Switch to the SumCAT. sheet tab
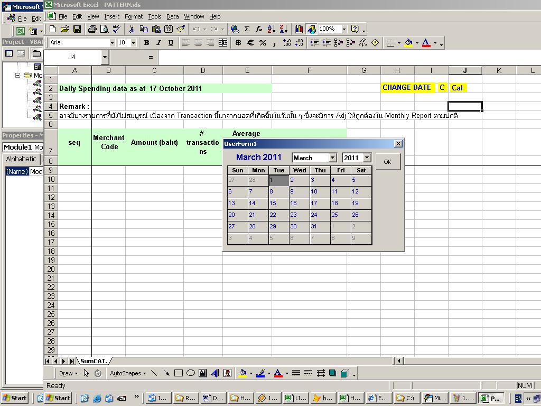The image size is (541, 406). pyautogui.click(x=94, y=361)
